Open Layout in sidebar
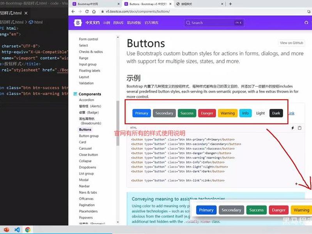This screenshot has width=312, height=234. point(84,77)
